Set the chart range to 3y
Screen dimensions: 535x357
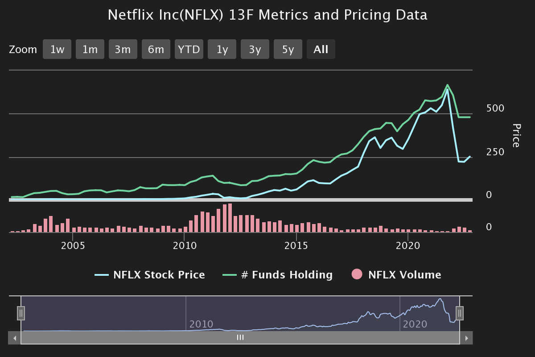tap(255, 49)
